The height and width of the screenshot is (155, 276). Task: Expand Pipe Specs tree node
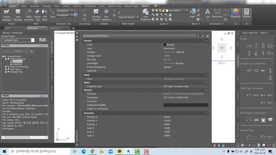pos(6,69)
